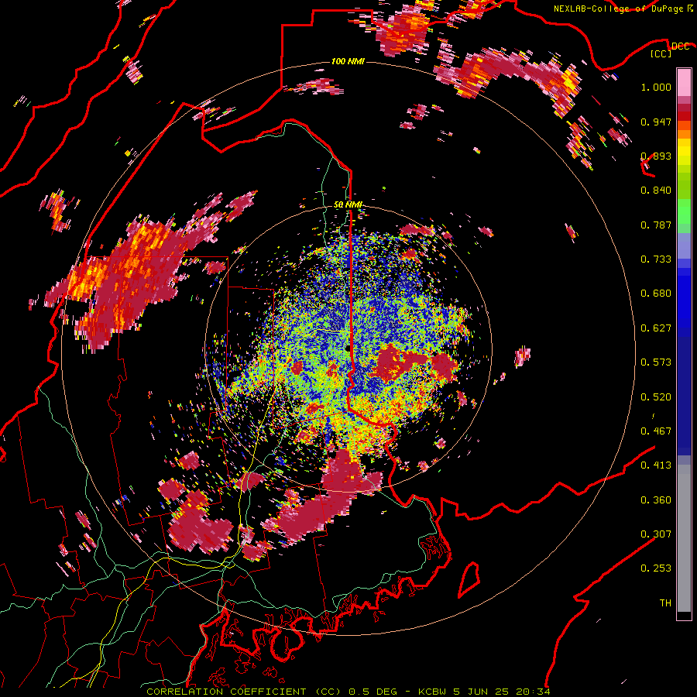The height and width of the screenshot is (697, 697).
Task: Select the 0.467 scale value
Action: click(x=656, y=431)
